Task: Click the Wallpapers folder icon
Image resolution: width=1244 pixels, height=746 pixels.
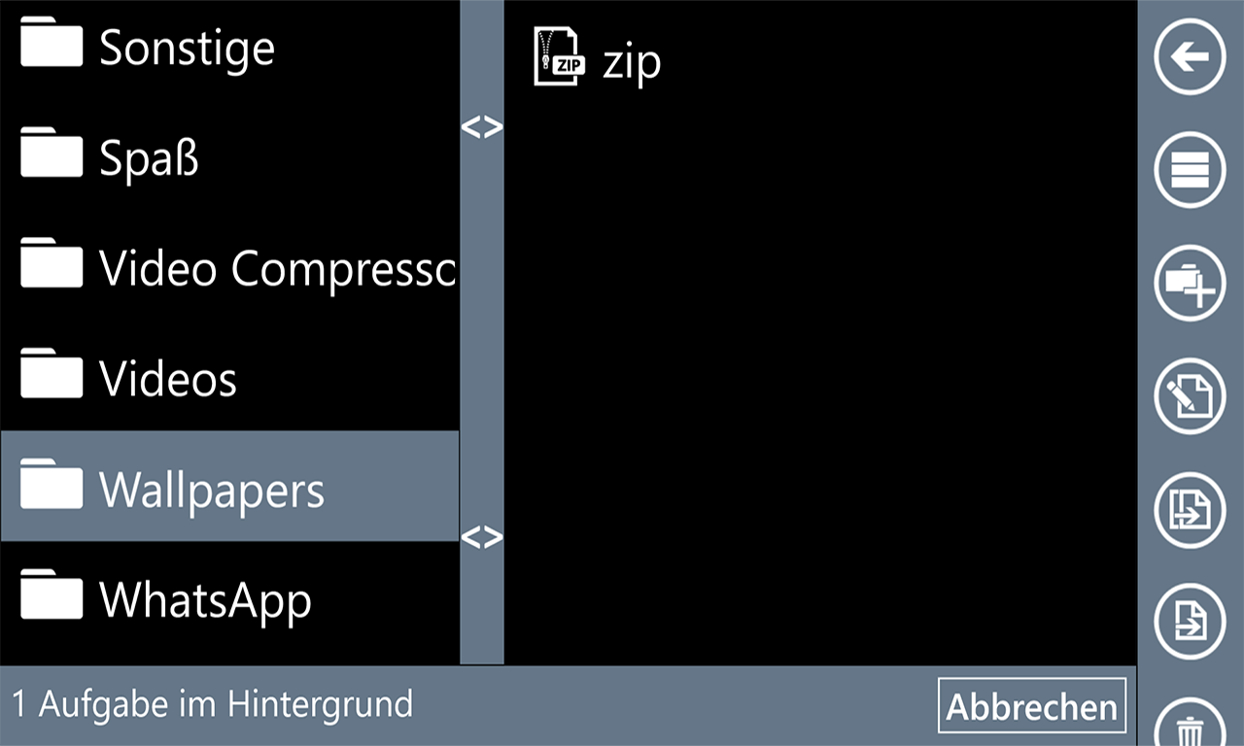Action: click(52, 484)
